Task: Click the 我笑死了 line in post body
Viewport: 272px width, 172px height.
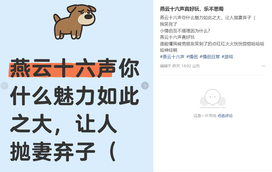Action: pyautogui.click(x=168, y=24)
